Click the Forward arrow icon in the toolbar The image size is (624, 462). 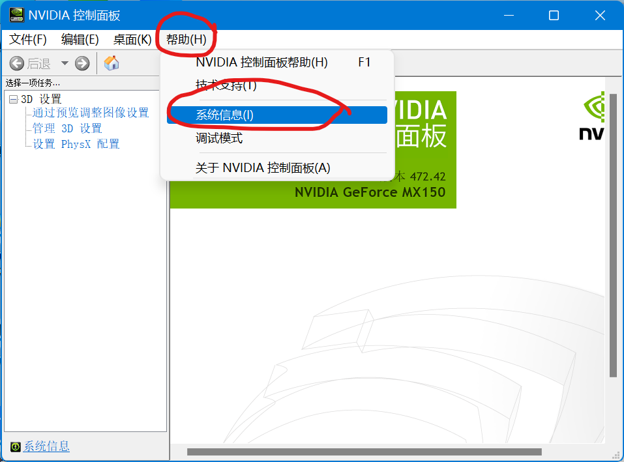[82, 63]
